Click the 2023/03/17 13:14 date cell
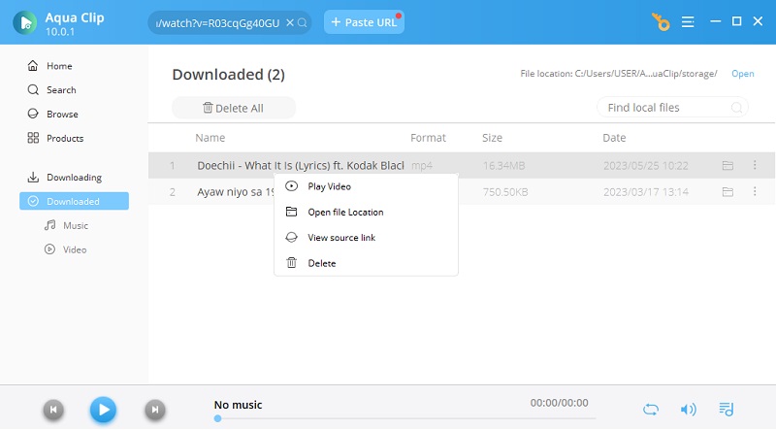 645,192
